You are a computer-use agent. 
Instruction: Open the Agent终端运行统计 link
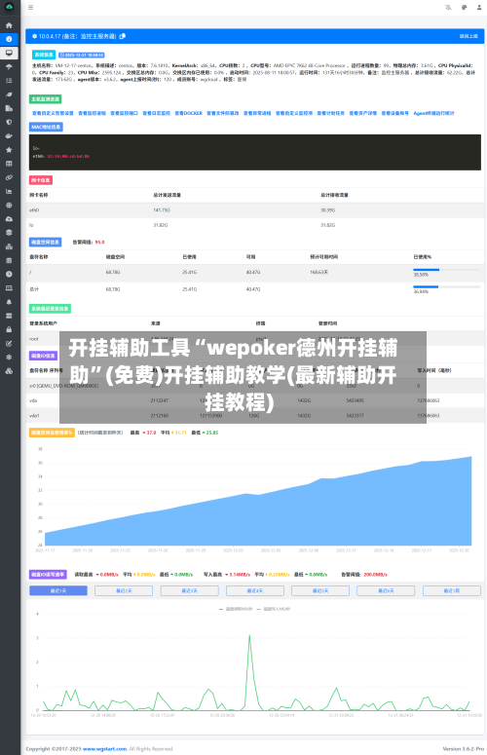(434, 113)
